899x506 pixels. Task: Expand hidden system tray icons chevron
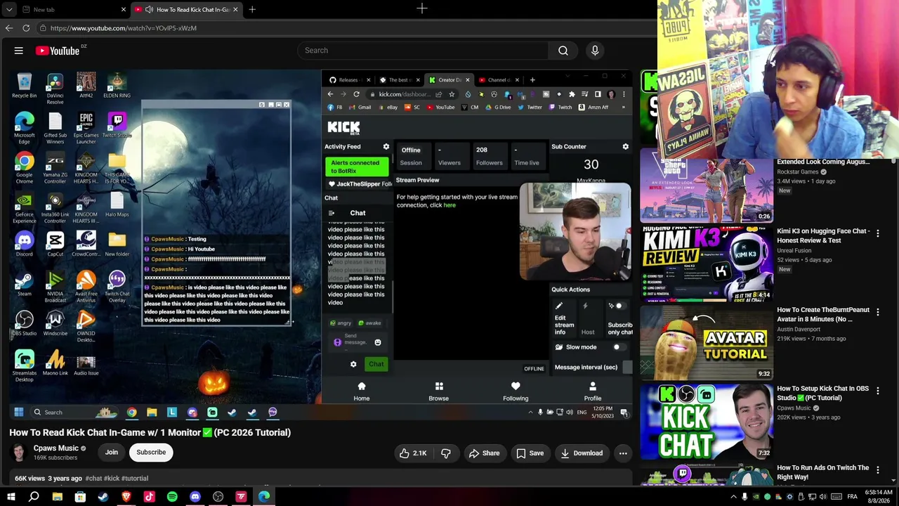(734, 497)
